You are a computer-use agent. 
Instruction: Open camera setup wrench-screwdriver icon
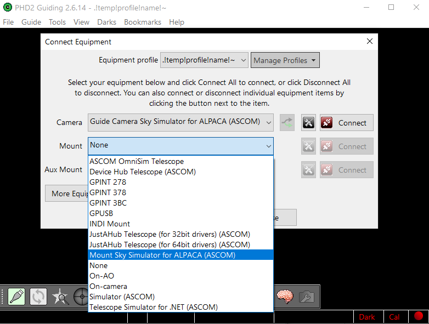click(x=309, y=123)
